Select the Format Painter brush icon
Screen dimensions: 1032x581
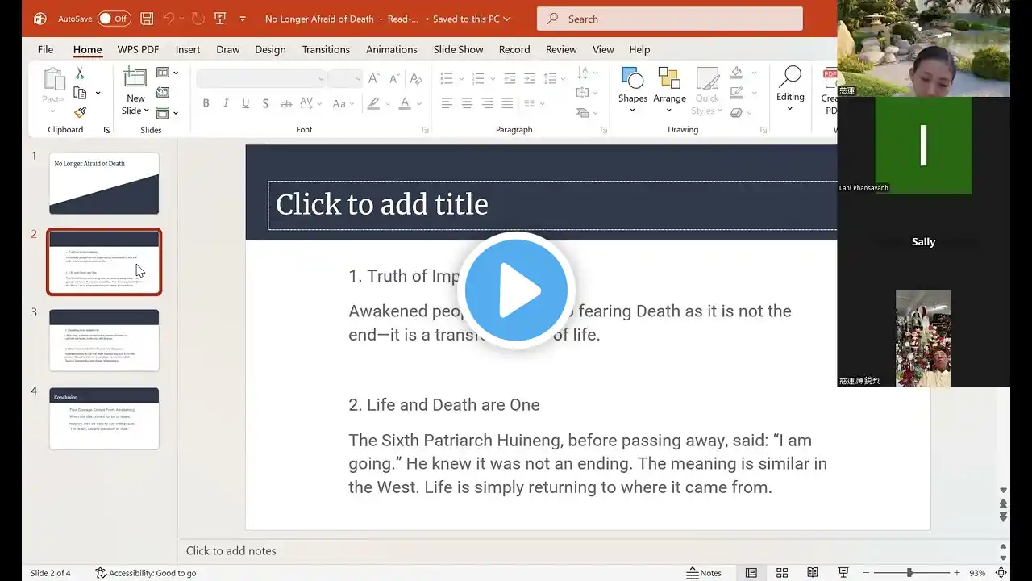pyautogui.click(x=80, y=112)
